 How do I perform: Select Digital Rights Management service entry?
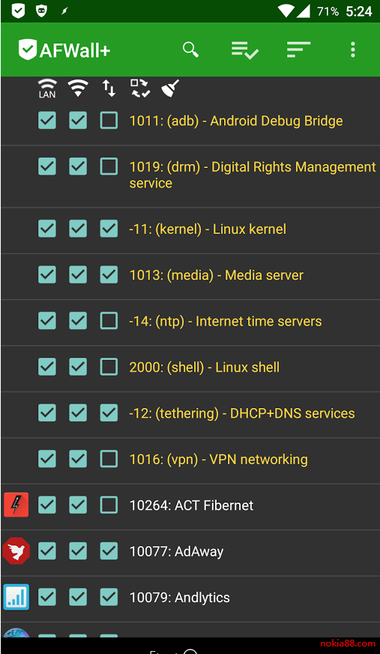253,175
